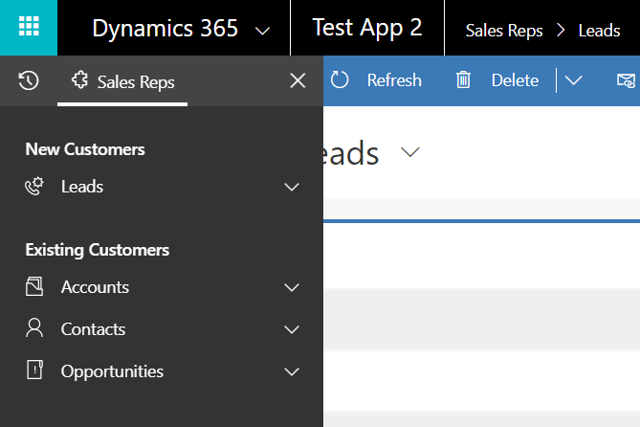This screenshot has width=640, height=427.
Task: Expand the Dynamics 365 dropdown chevron
Action: (x=263, y=31)
